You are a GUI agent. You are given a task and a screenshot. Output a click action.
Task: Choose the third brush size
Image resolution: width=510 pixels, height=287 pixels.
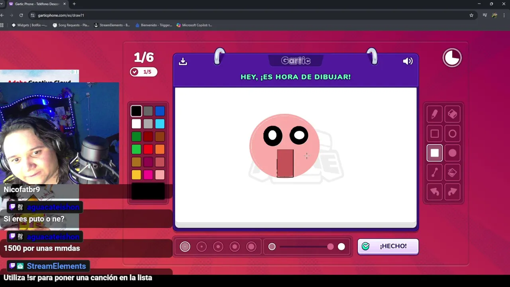click(x=218, y=247)
